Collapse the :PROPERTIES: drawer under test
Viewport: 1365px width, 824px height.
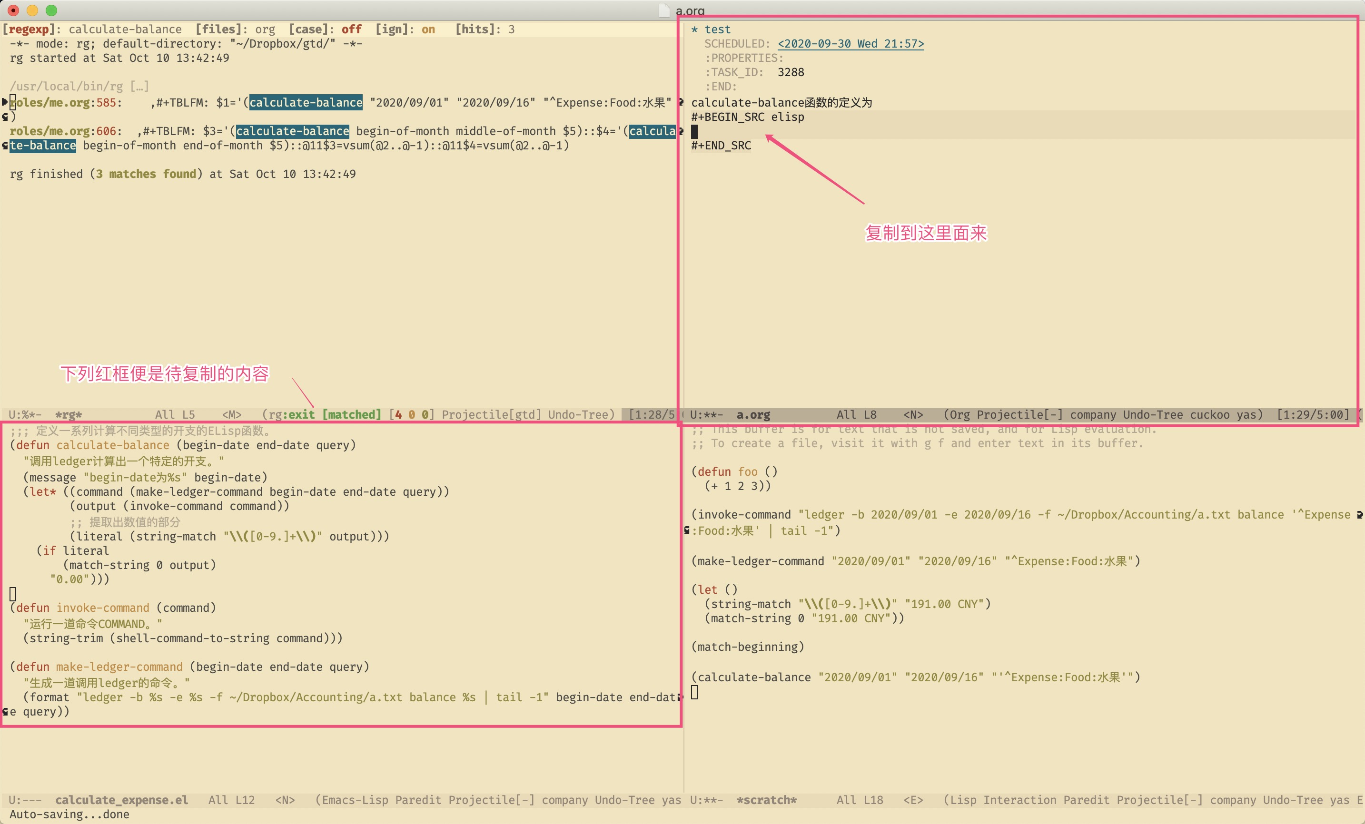743,58
